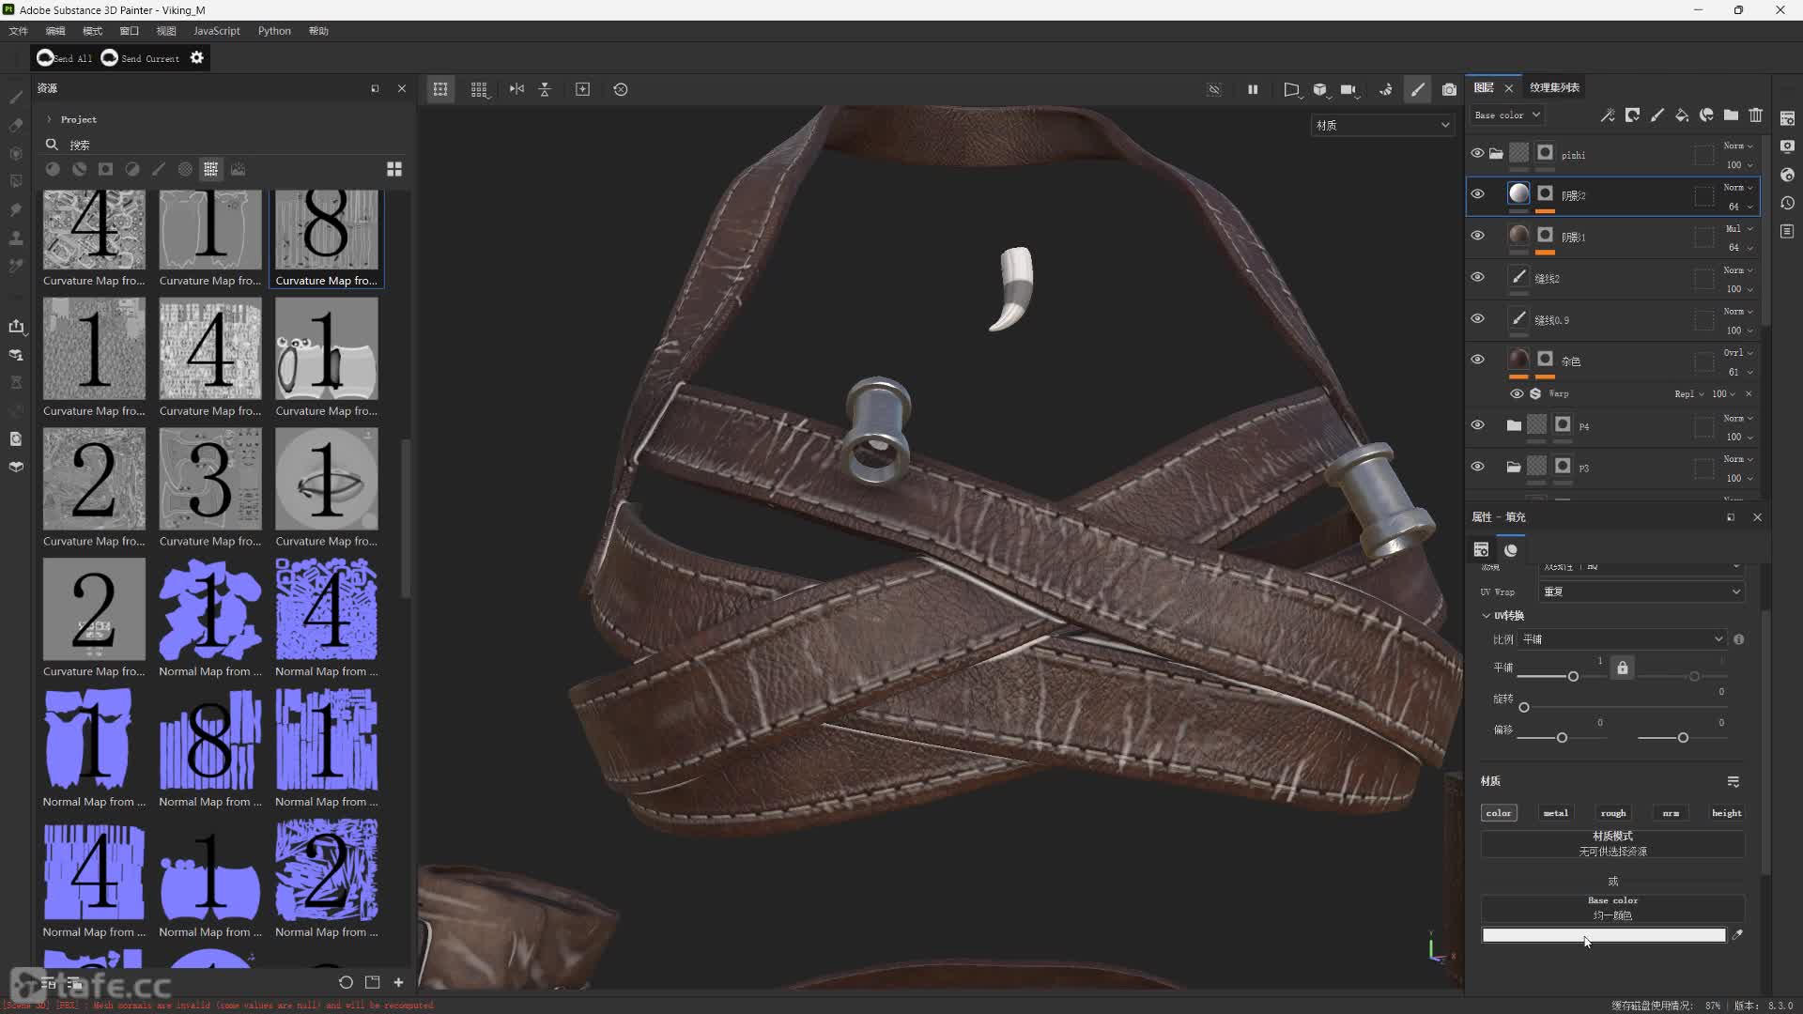Screen dimensions: 1803x1014
Task: Select the Eraser tool in left toolbar
Action: point(16,125)
